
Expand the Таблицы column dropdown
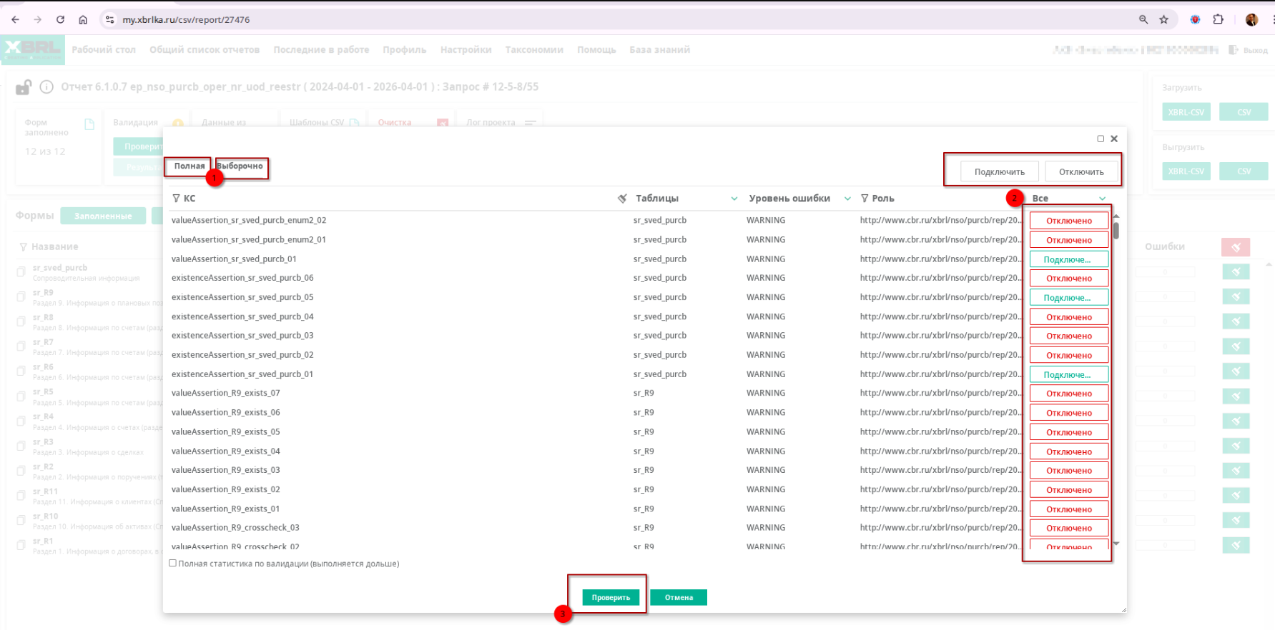(734, 199)
